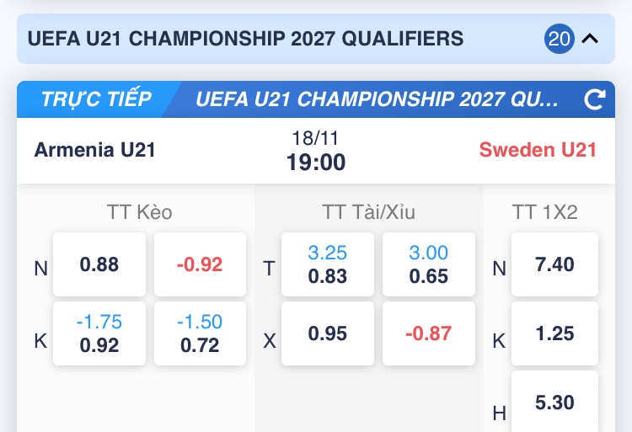Image resolution: width=632 pixels, height=432 pixels.
Task: Bet 1X2 home win at 7.40
Action: 554,264
